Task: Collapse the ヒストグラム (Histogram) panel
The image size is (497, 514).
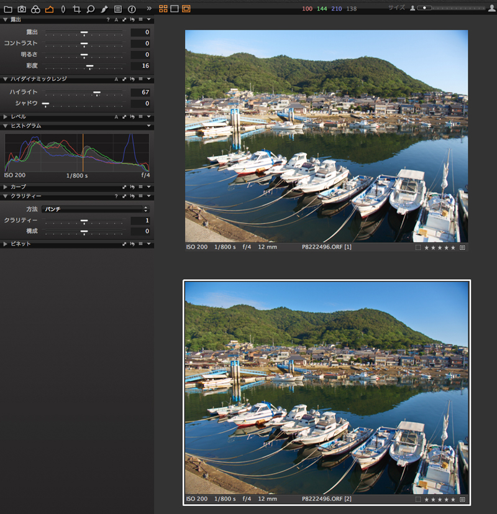Action: [x=6, y=126]
